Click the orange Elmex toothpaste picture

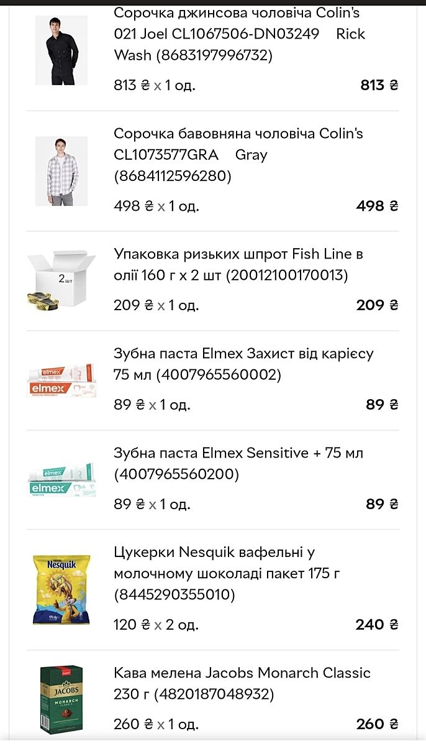61,380
